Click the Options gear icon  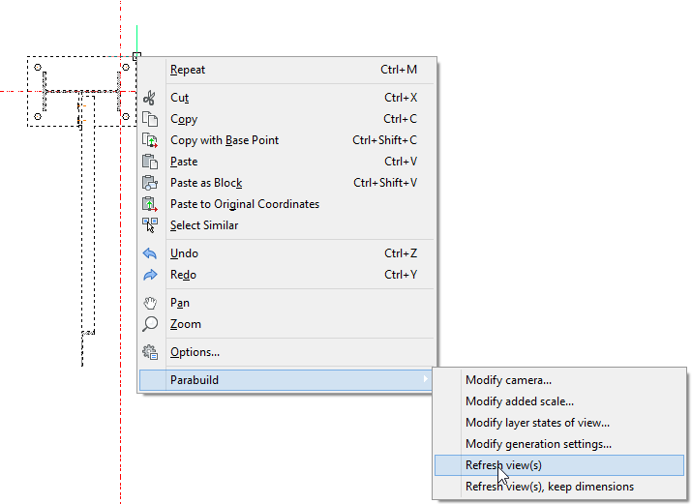click(x=150, y=352)
